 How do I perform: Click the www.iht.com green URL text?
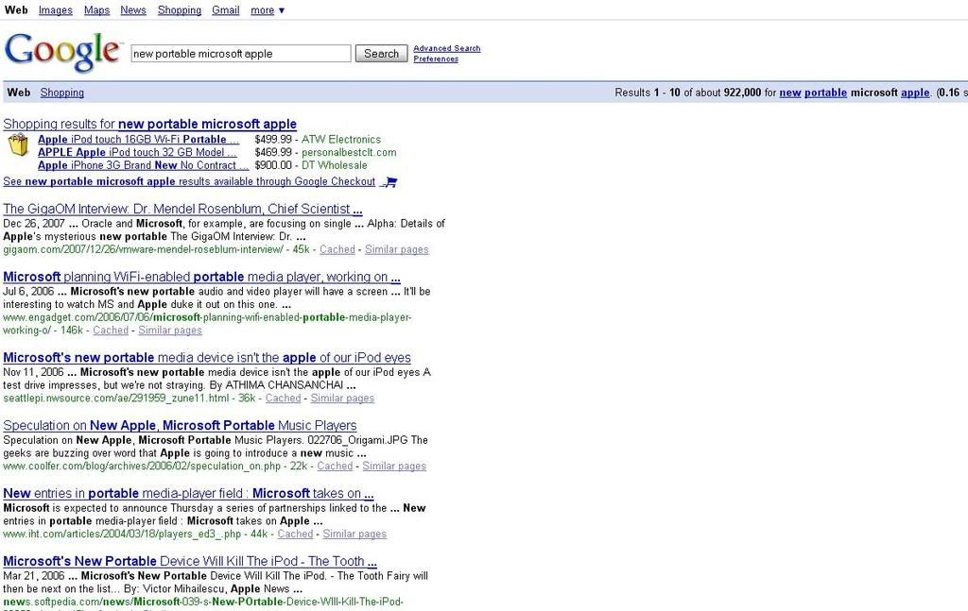coord(122,534)
